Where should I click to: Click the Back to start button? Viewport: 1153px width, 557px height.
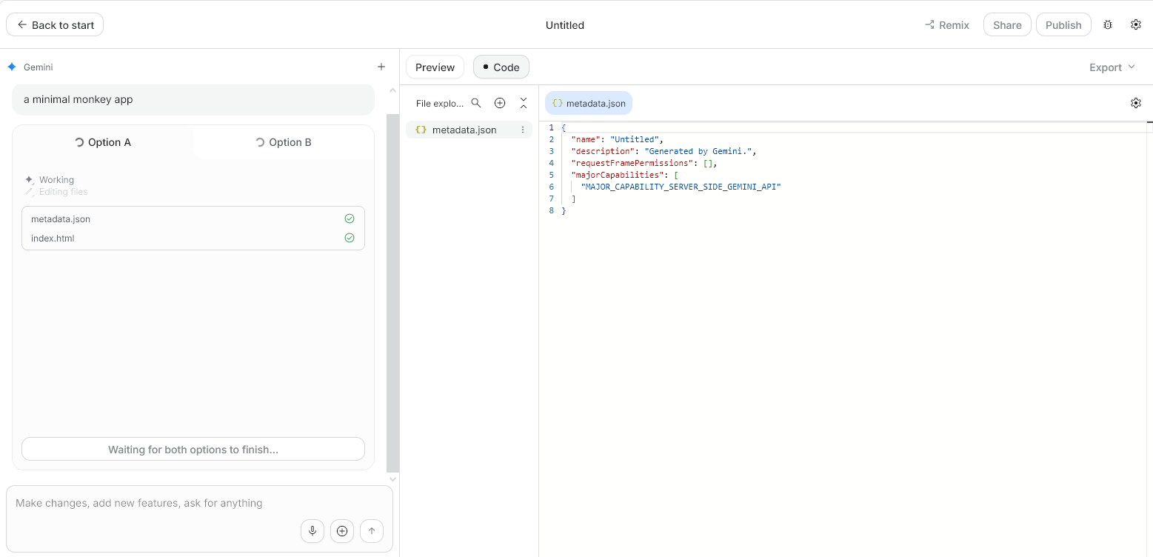tap(55, 24)
